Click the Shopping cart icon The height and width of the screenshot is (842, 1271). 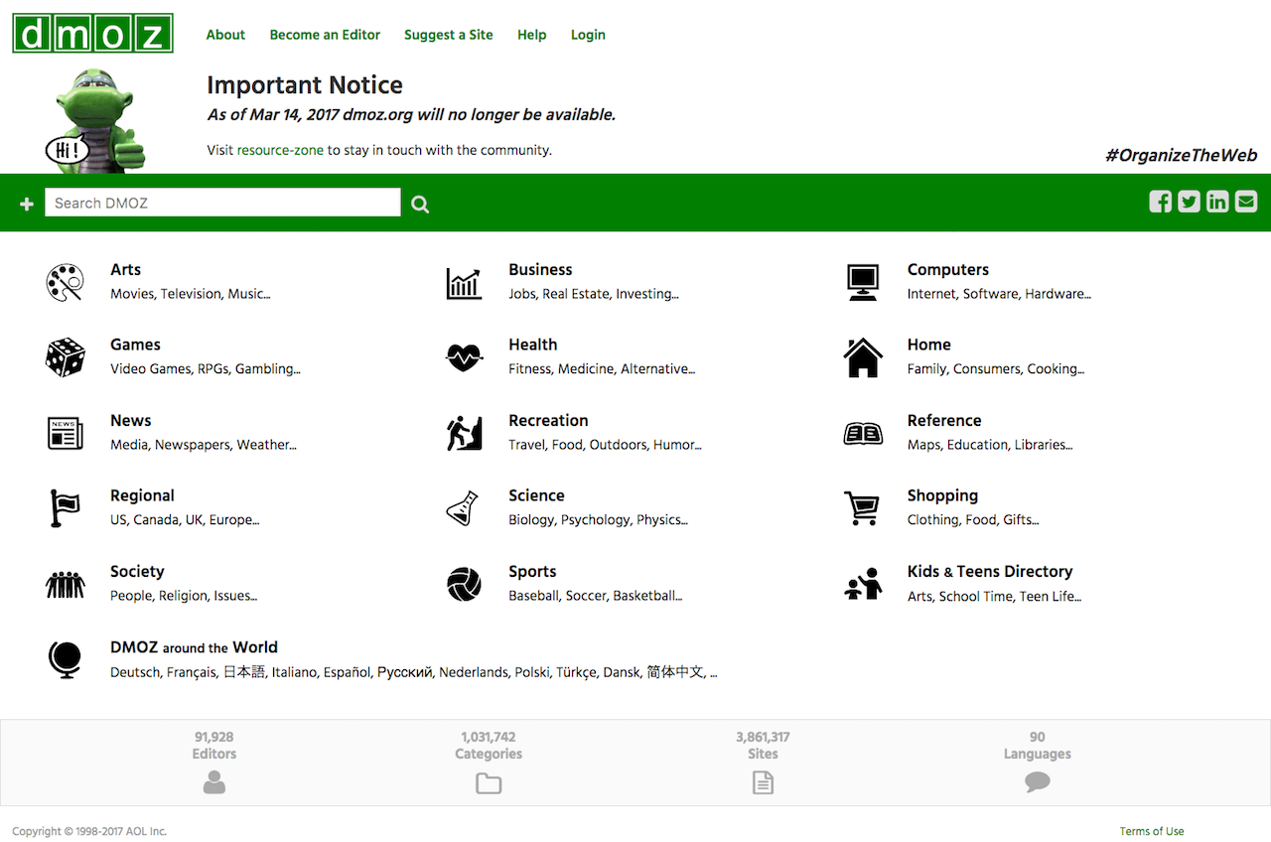[862, 508]
